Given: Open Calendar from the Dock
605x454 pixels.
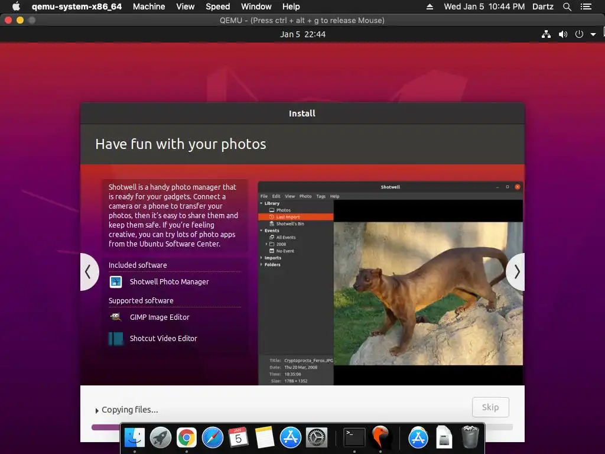Looking at the screenshot, I should pos(239,438).
